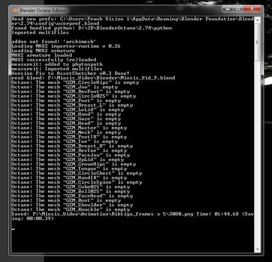This screenshot has width=272, height=262.
Task: Click the GZM_RevFoot is empty line
Action: point(70,91)
